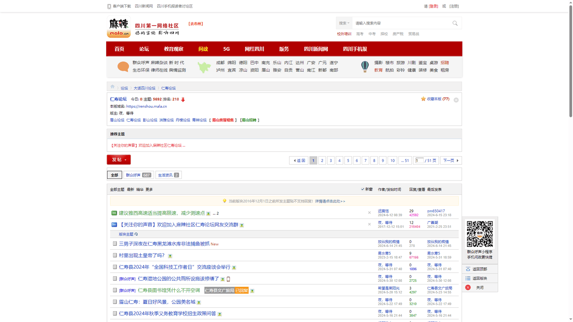Dismiss the 建议雅西高速 pinned thread with X
The width and height of the screenshot is (573, 322).
pyautogui.click(x=369, y=213)
